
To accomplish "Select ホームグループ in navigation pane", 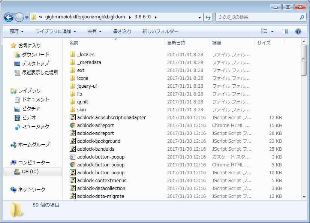I will [x=34, y=145].
